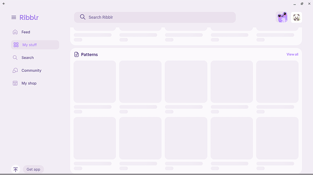
Task: Click the magnifier icon in the search bar
Action: click(x=83, y=17)
